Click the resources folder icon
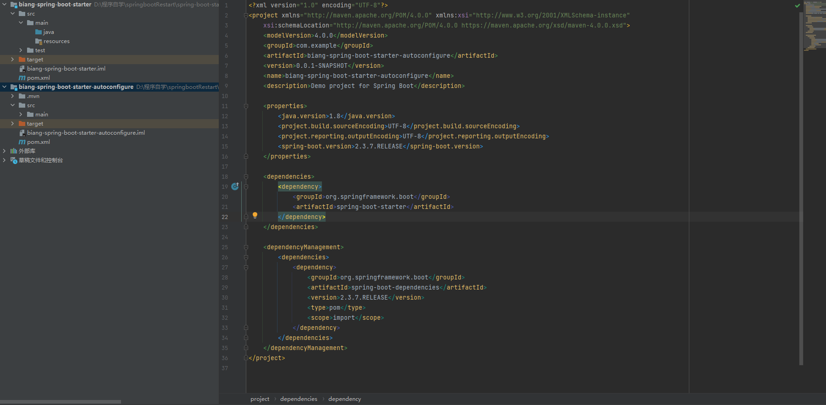Viewport: 826px width, 405px height. click(x=39, y=41)
